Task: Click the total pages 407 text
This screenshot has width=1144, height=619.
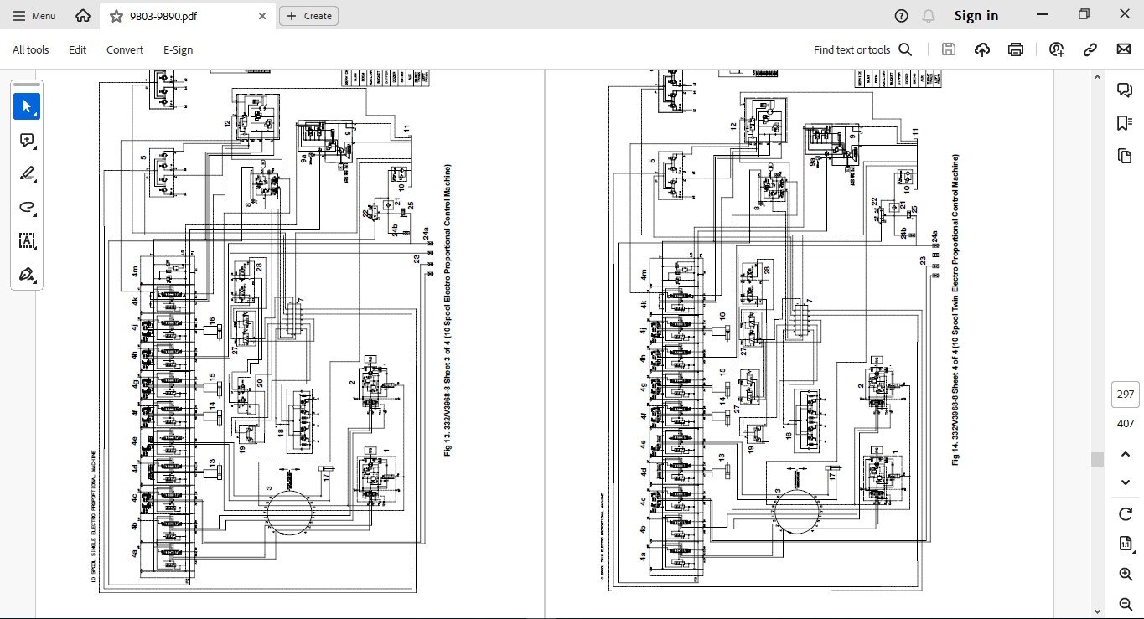Action: pyautogui.click(x=1126, y=423)
